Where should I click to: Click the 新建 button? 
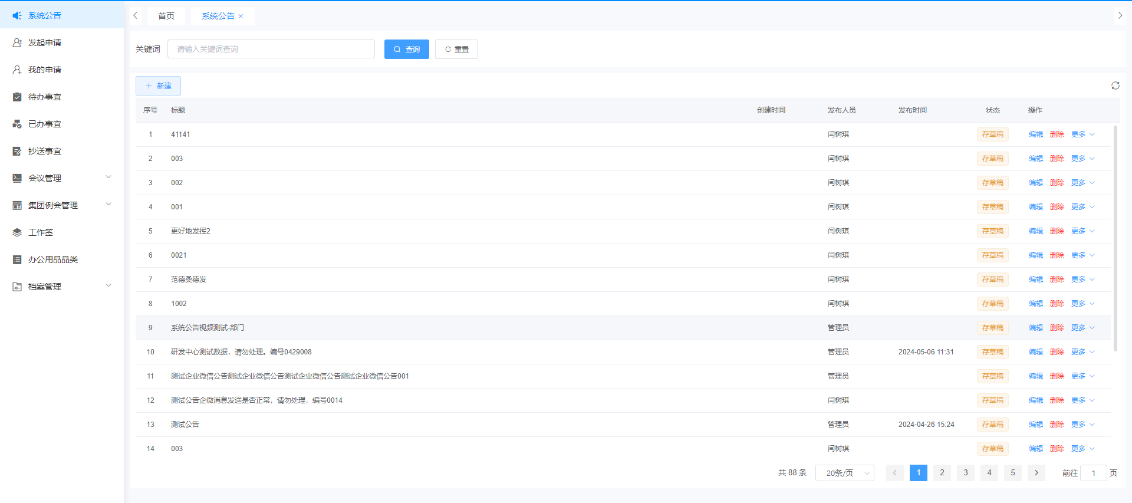click(158, 86)
